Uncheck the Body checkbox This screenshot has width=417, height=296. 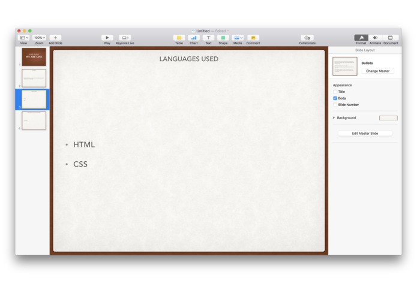(x=335, y=98)
